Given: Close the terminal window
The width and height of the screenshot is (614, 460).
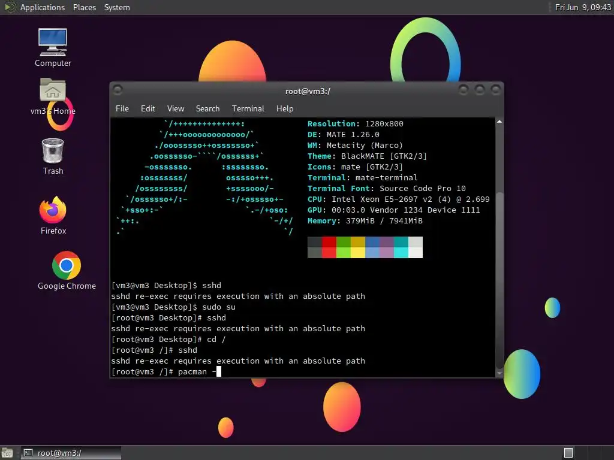Looking at the screenshot, I should tap(496, 90).
